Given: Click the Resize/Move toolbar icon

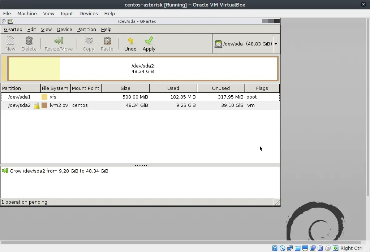Looking at the screenshot, I should point(59,41).
